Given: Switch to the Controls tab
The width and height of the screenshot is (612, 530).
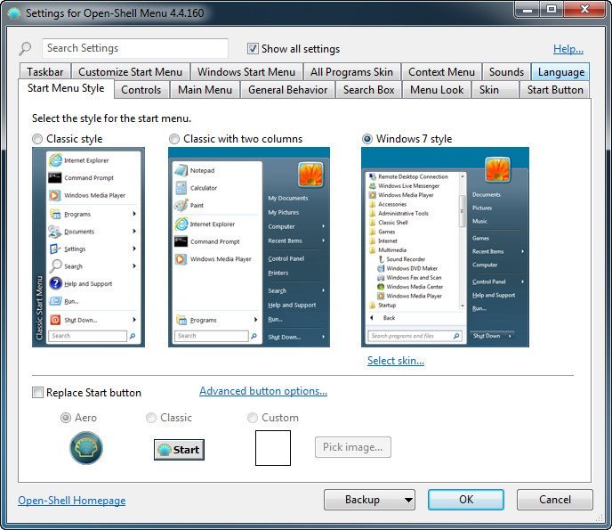Looking at the screenshot, I should (141, 90).
